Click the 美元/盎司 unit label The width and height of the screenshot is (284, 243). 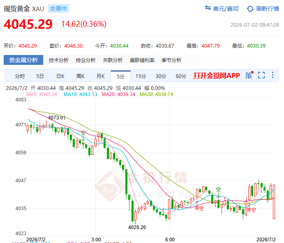click(226, 9)
